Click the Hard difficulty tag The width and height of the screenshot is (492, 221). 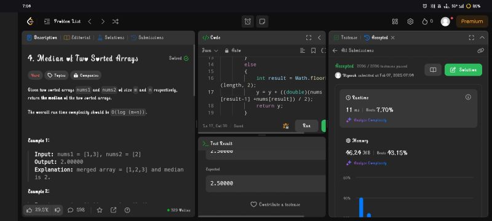(x=35, y=76)
